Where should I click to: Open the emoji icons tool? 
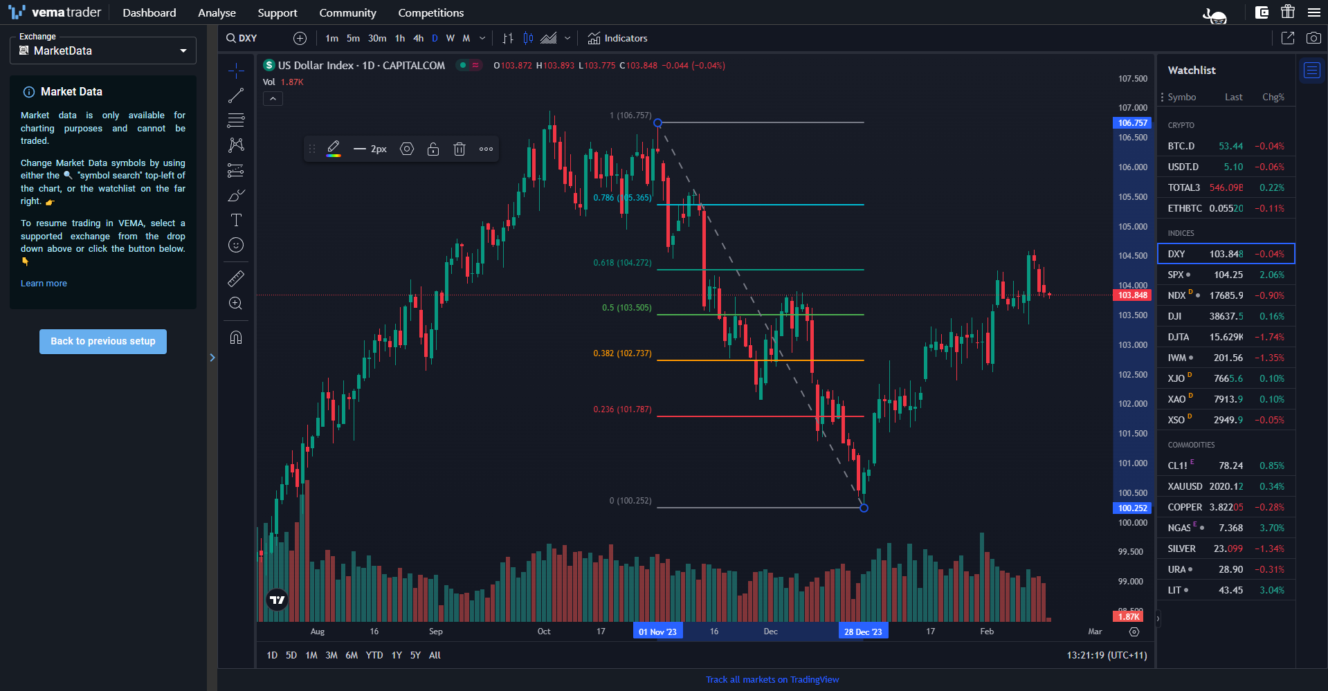pyautogui.click(x=236, y=245)
